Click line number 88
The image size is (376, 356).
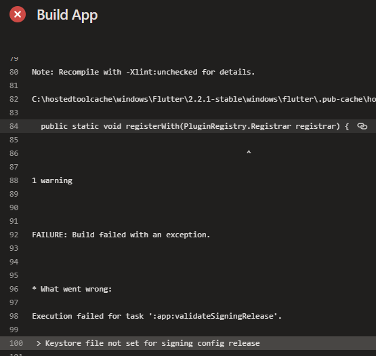14,180
